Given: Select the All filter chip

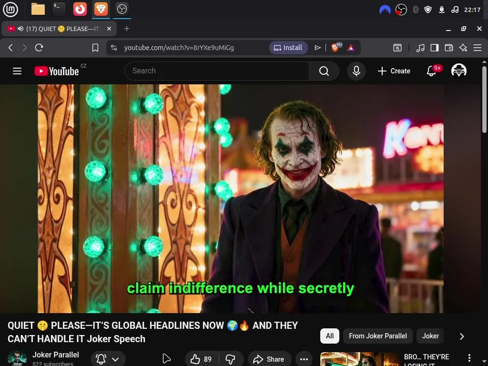Looking at the screenshot, I should (x=329, y=336).
